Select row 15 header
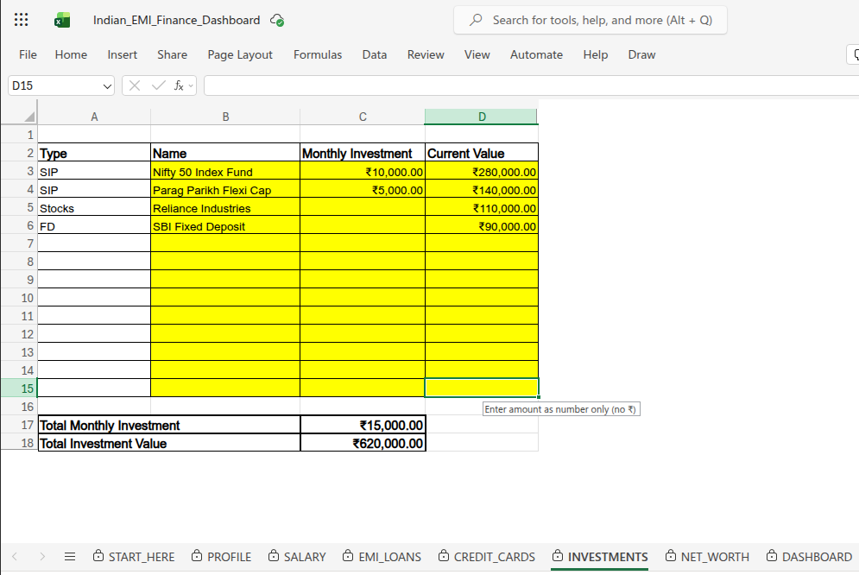The height and width of the screenshot is (575, 859). tap(19, 389)
